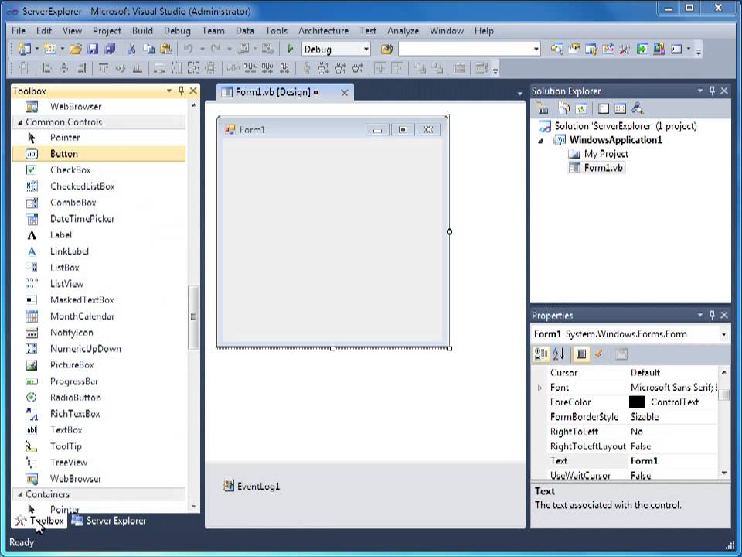Click the Text property value Form1
The height and width of the screenshot is (557, 742).
point(672,461)
